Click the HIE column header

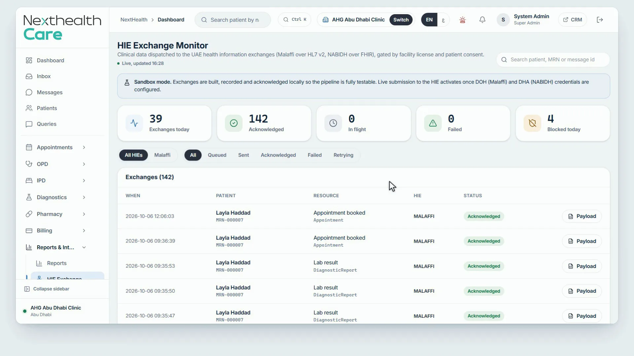[417, 195]
